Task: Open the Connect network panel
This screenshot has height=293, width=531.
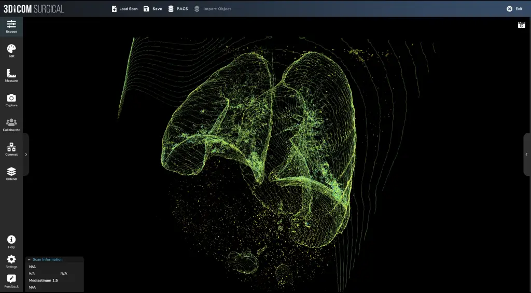Action: coord(11,149)
